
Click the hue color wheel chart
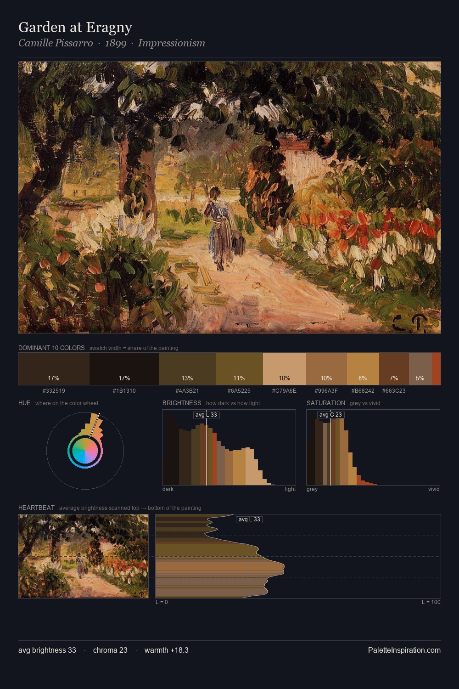click(85, 451)
